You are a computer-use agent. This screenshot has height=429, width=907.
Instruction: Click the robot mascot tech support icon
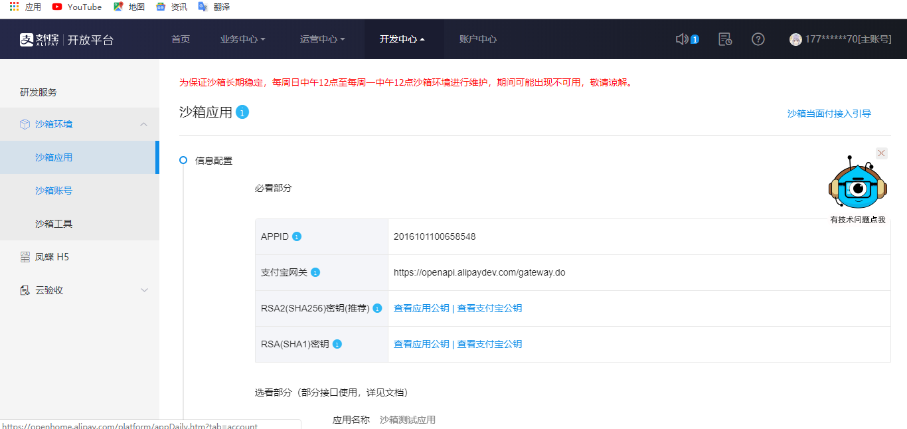(x=857, y=184)
